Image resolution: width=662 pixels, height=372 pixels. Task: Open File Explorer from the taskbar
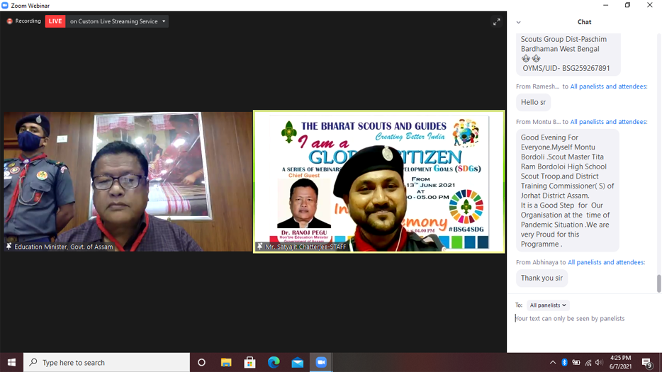(226, 362)
